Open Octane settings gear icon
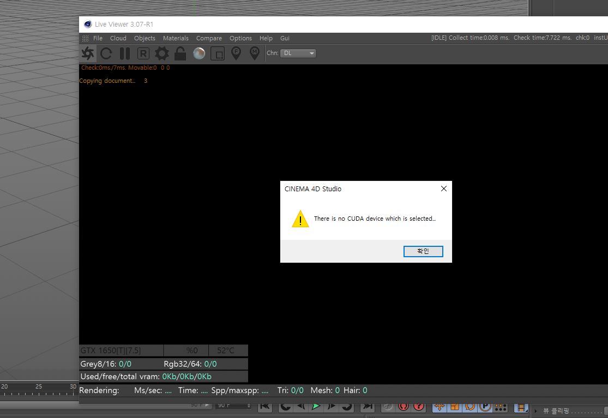The image size is (608, 418). click(x=162, y=53)
